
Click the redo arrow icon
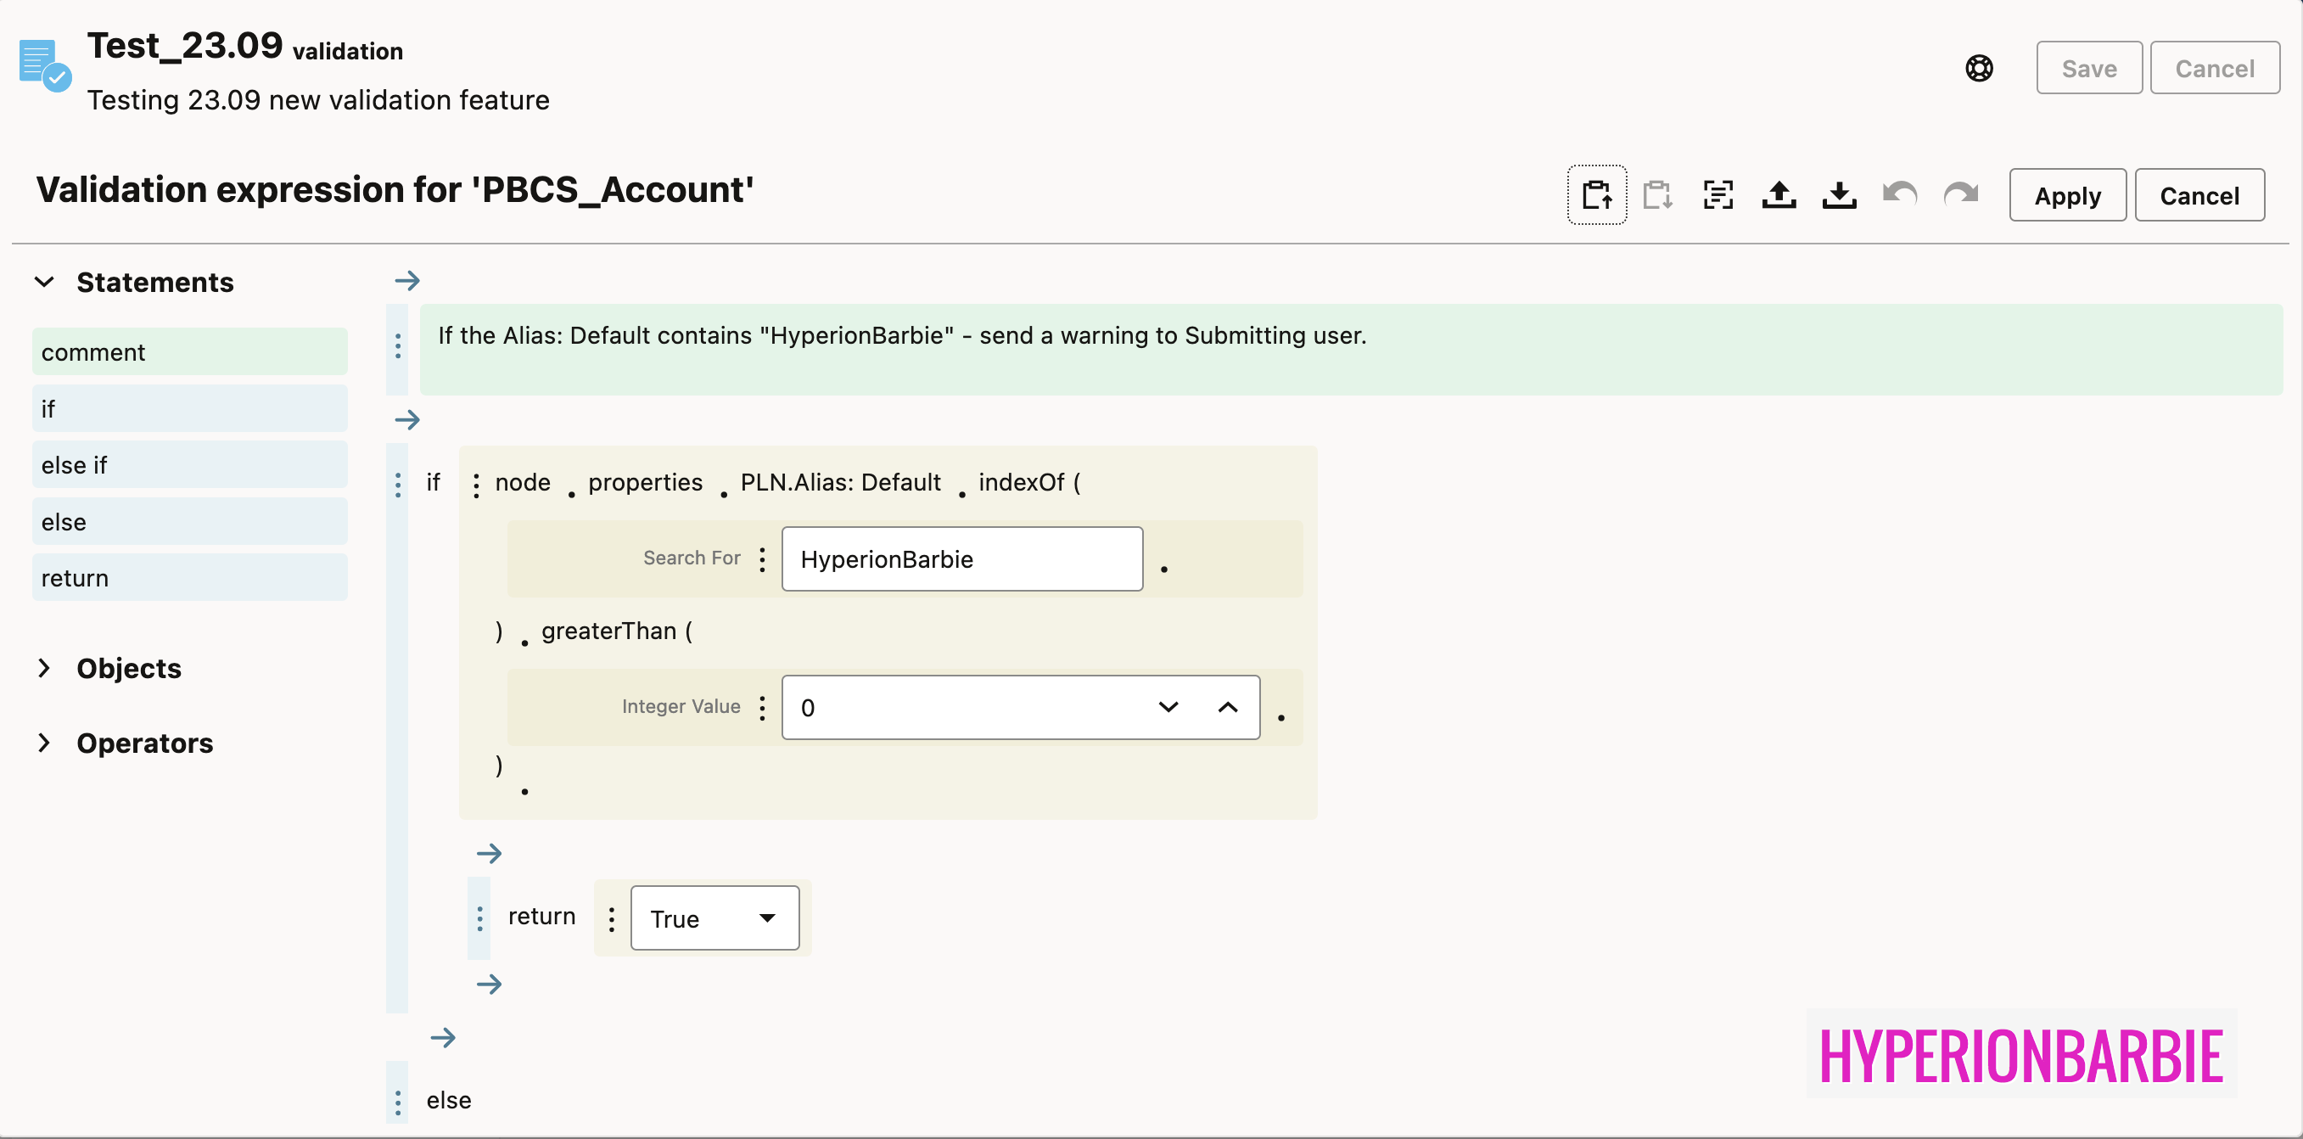tap(1960, 195)
